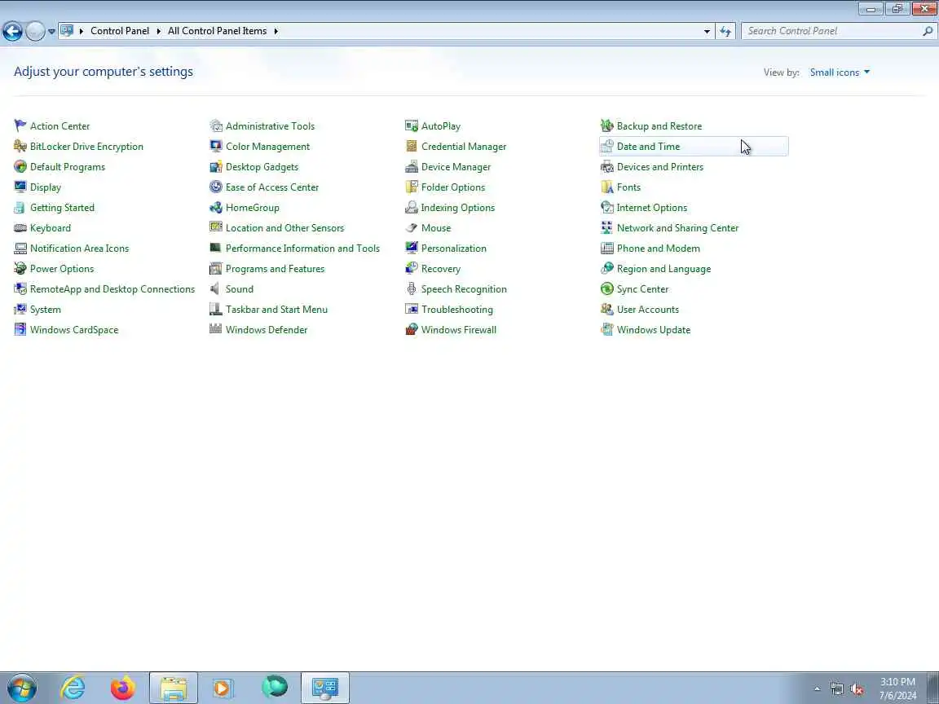Click the Mouse icon
This screenshot has height=704, width=939.
click(412, 227)
